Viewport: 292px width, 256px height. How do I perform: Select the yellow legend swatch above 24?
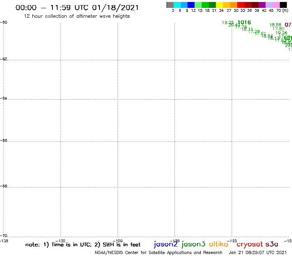219,5
